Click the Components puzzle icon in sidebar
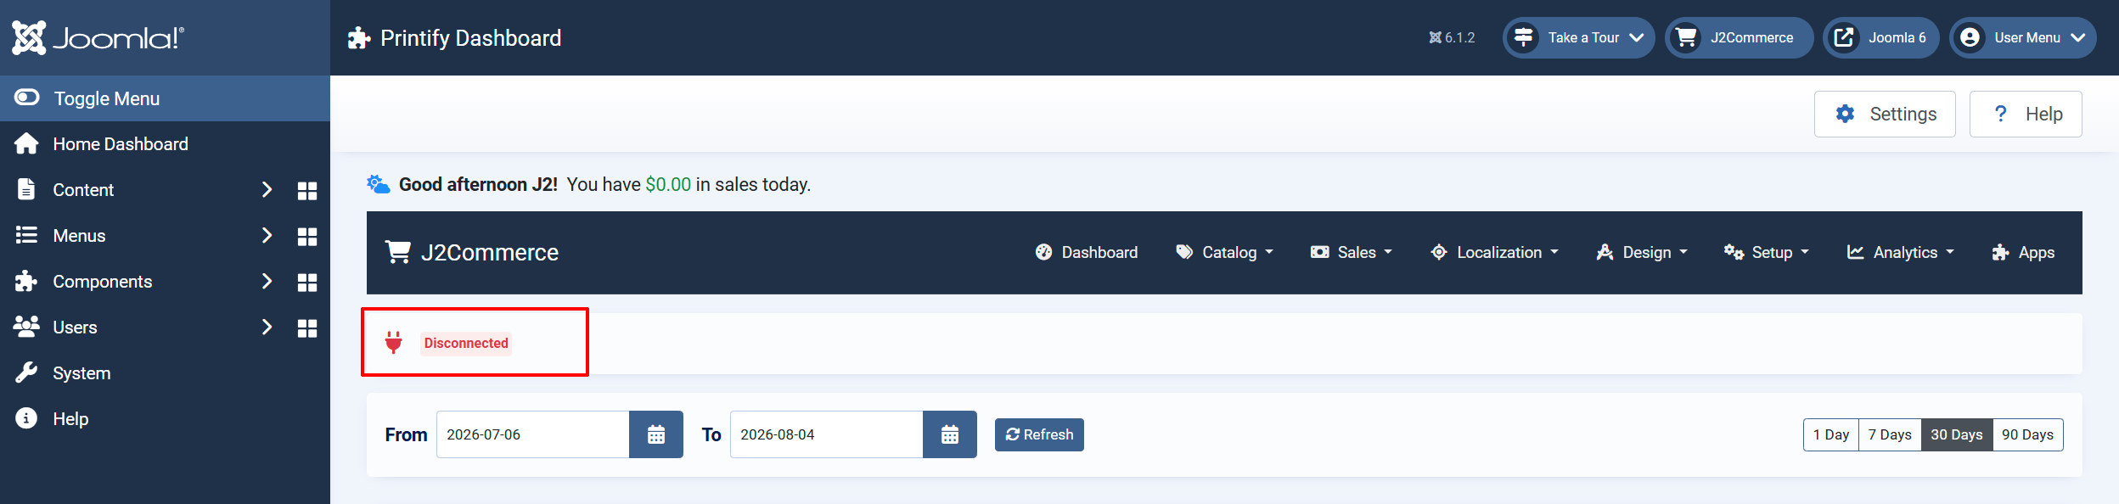The height and width of the screenshot is (504, 2119). click(x=26, y=281)
